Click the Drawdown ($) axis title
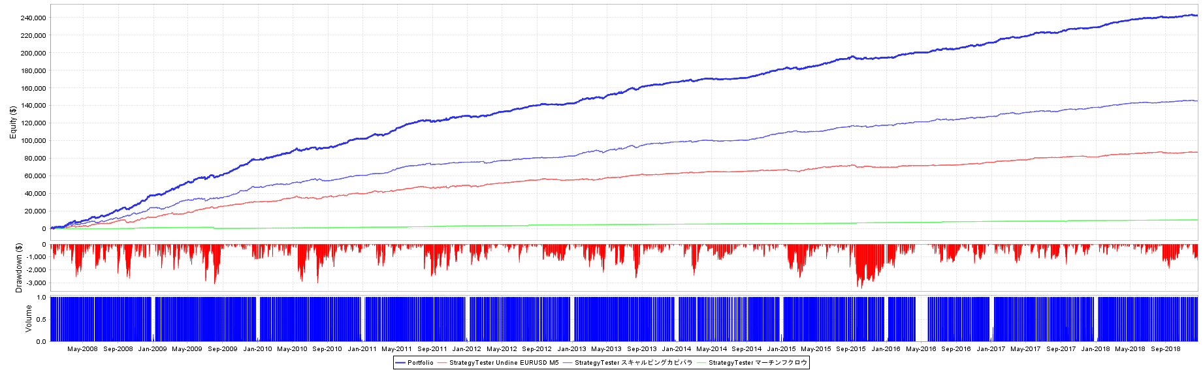This screenshot has height=370, width=1203. click(19, 268)
